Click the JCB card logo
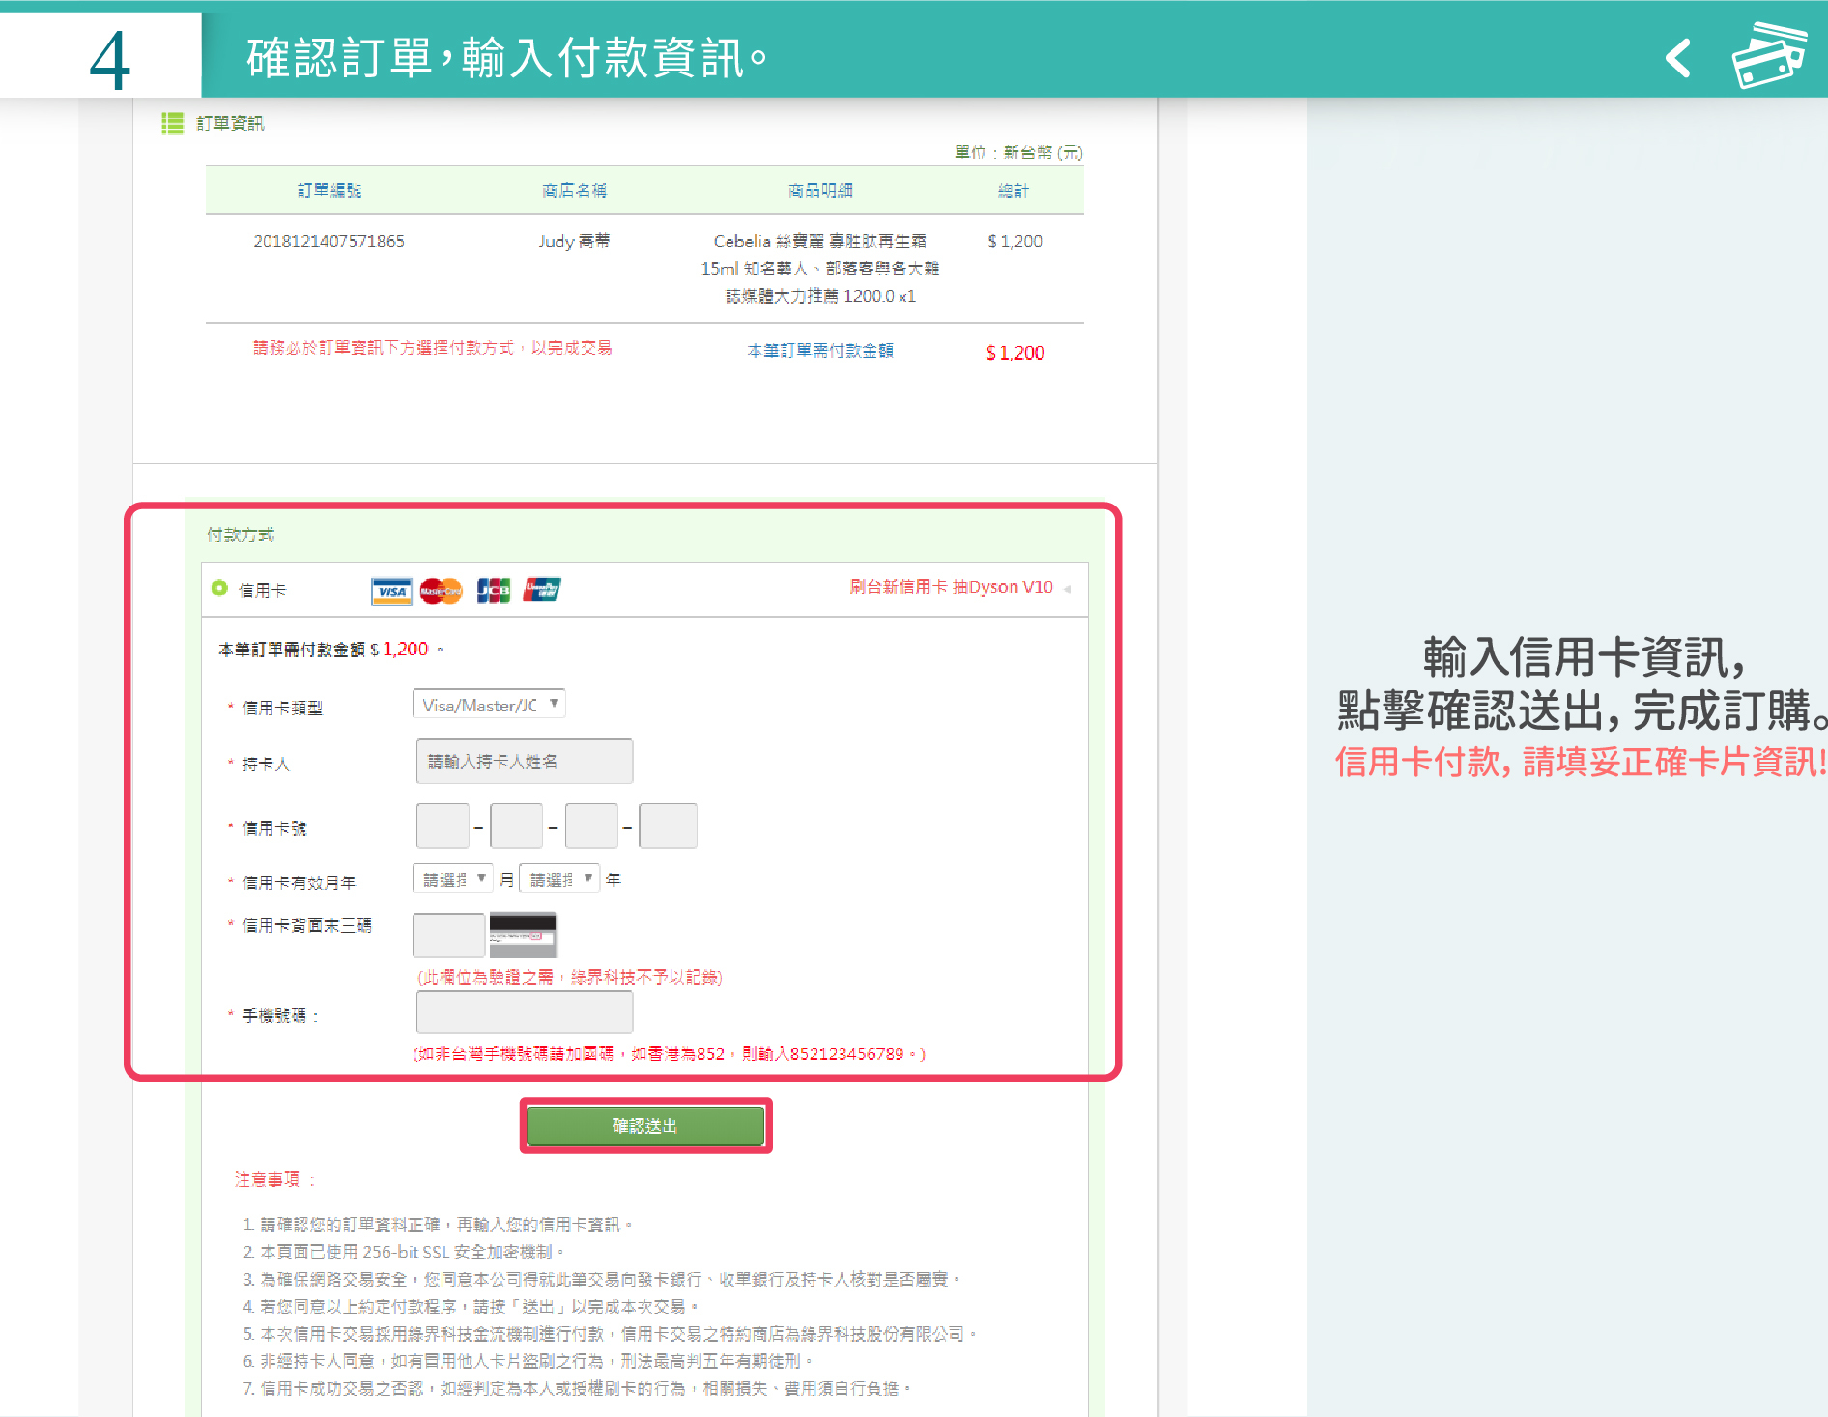This screenshot has height=1417, width=1828. (x=493, y=591)
